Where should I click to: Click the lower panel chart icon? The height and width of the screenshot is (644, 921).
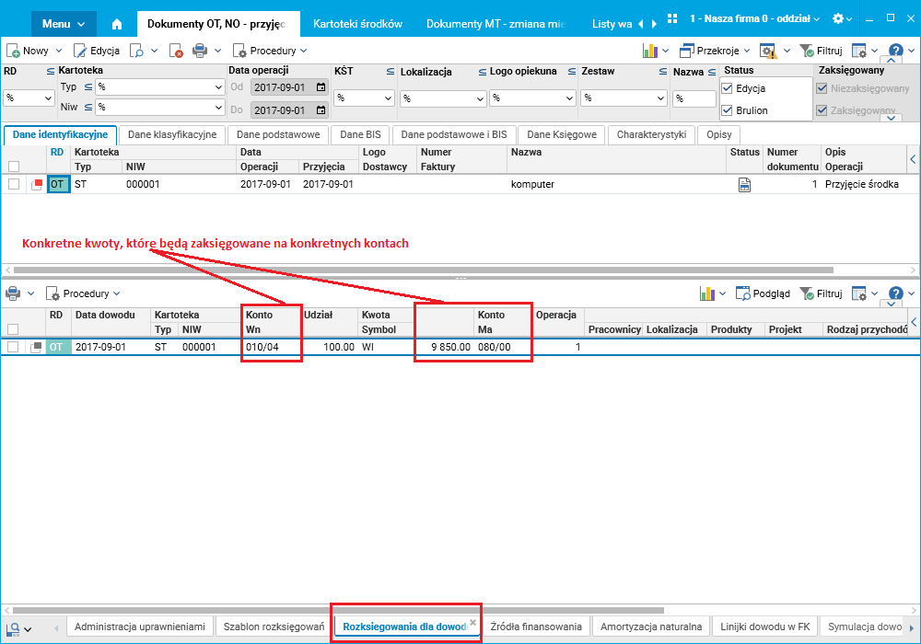point(707,293)
